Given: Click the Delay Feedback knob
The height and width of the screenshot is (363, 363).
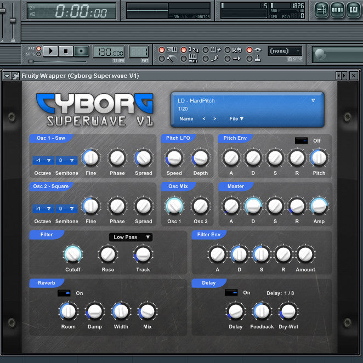Looking at the screenshot, I should (262, 311).
